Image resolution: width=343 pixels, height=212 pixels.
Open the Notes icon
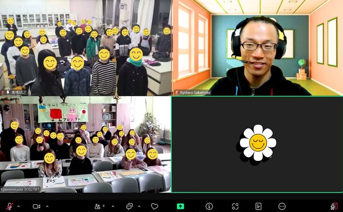pyautogui.click(x=258, y=206)
